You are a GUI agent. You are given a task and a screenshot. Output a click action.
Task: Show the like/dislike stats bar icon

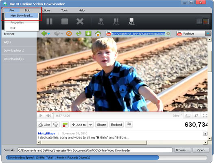coord(65,125)
